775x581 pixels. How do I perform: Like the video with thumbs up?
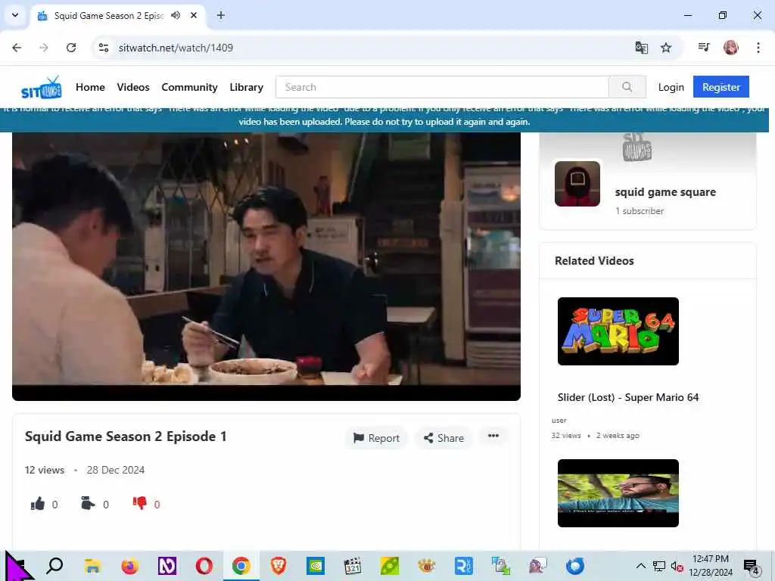coord(38,504)
